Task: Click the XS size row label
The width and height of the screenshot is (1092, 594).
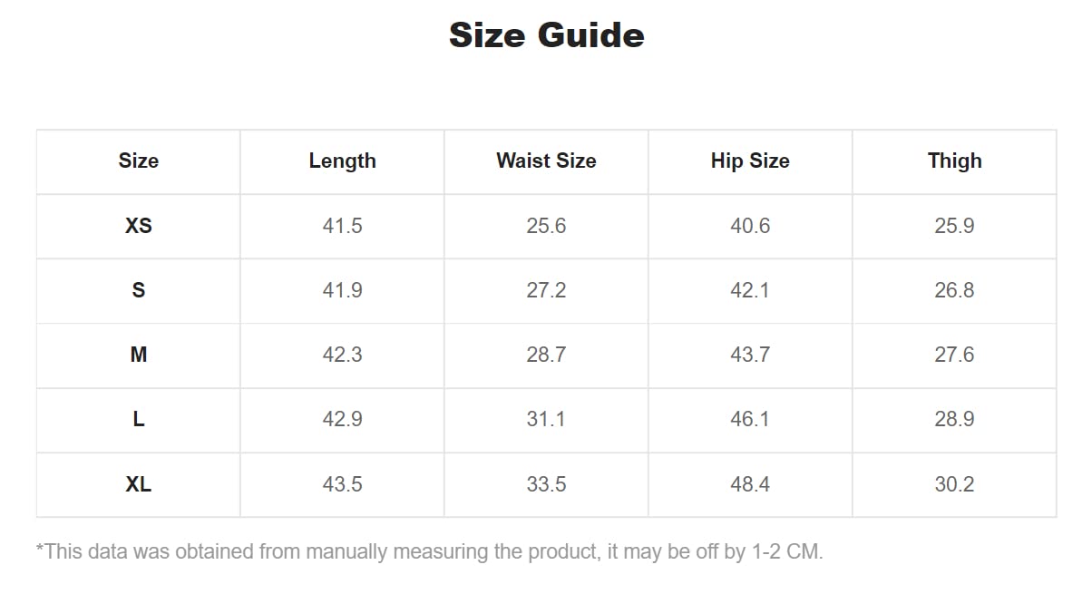Action: [138, 226]
